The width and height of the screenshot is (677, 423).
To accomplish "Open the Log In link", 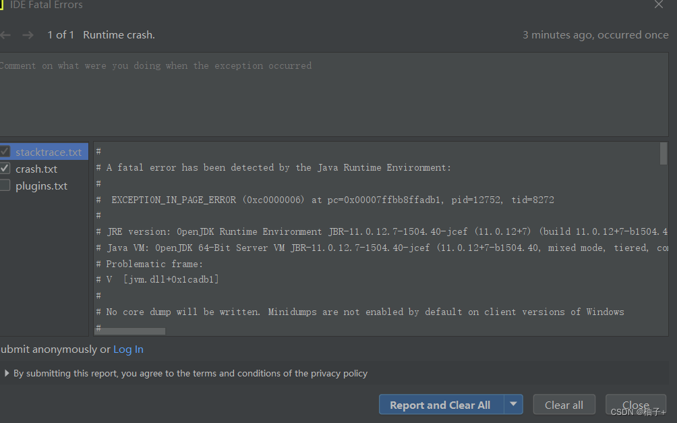I will [x=128, y=349].
